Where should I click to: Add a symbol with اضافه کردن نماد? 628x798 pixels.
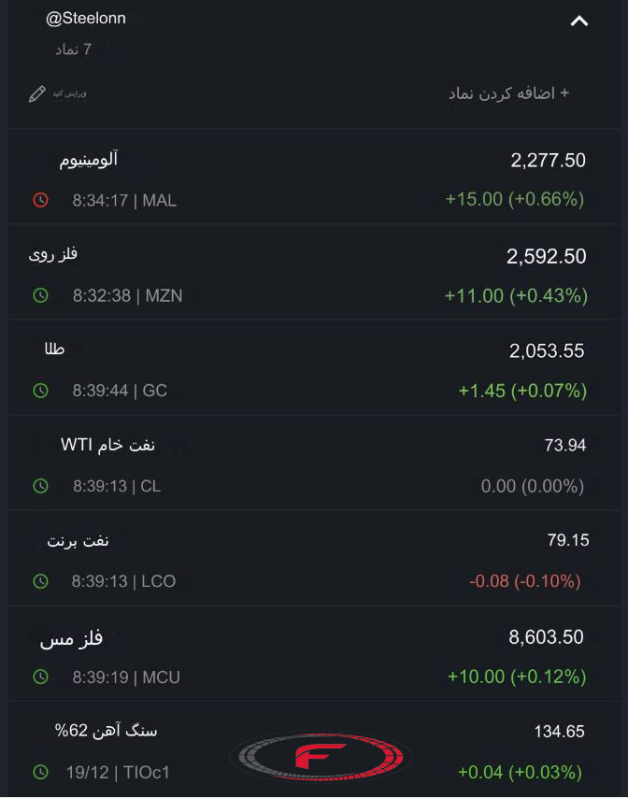pyautogui.click(x=508, y=93)
